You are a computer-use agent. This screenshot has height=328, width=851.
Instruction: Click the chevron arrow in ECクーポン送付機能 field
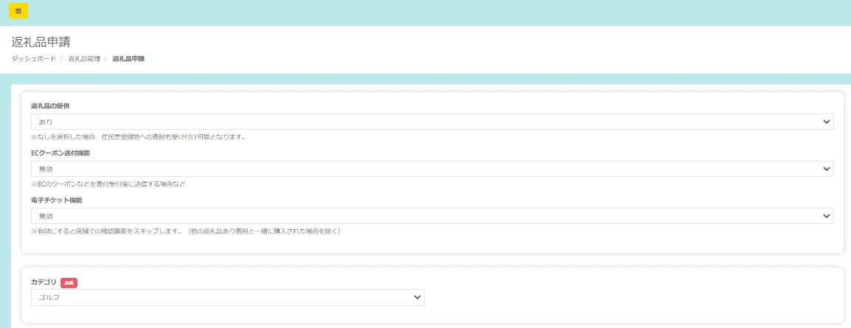pyautogui.click(x=826, y=169)
